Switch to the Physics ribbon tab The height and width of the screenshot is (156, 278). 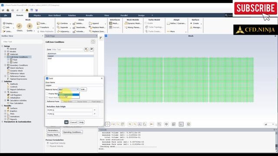point(37,16)
